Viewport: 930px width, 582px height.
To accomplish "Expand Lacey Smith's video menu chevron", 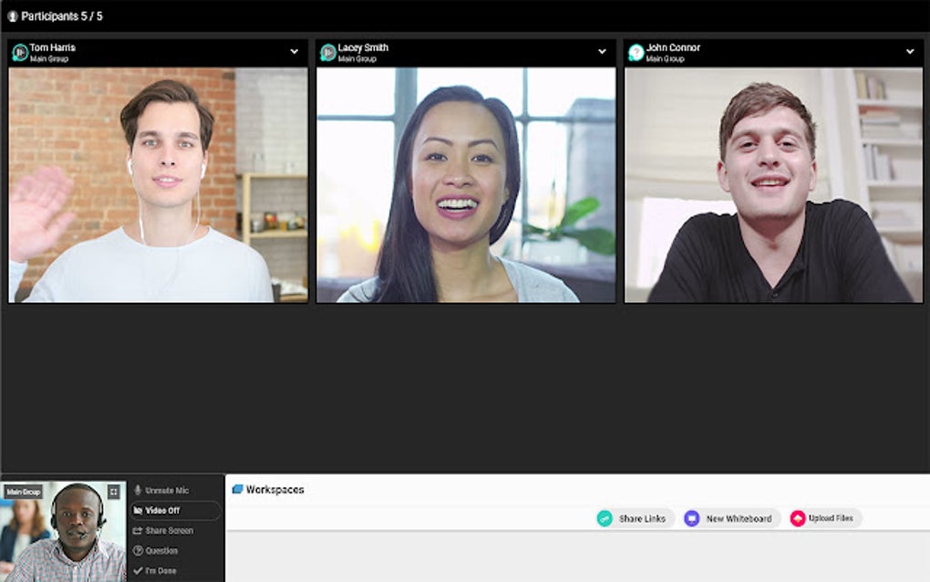I will (x=602, y=51).
